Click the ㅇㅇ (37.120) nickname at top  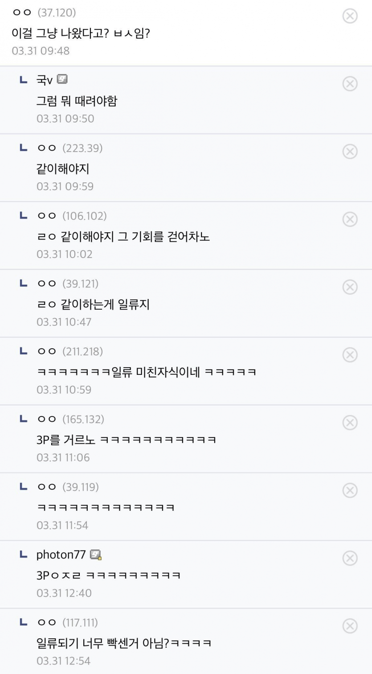(x=44, y=12)
